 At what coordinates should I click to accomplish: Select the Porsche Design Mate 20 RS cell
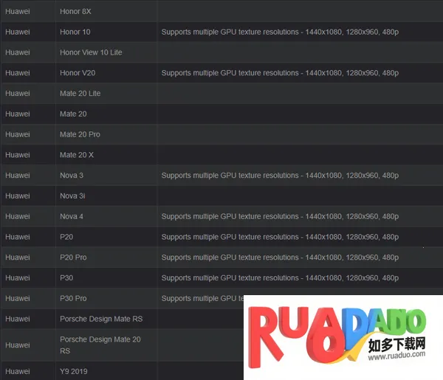[100, 345]
